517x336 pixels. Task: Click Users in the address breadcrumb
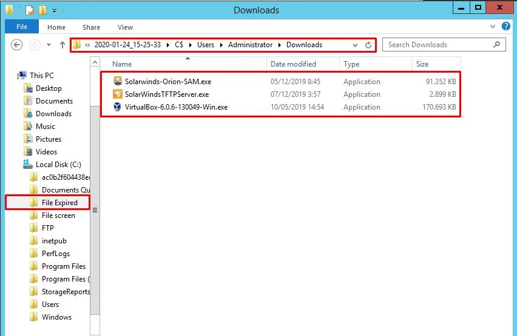tap(206, 45)
